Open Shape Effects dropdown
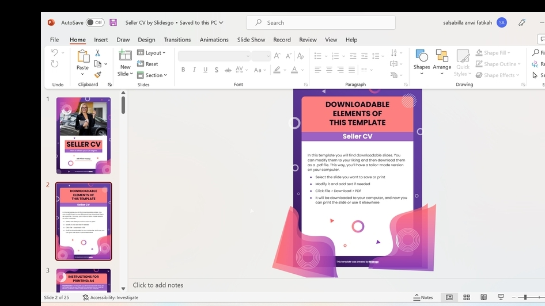545x306 pixels. click(497, 75)
